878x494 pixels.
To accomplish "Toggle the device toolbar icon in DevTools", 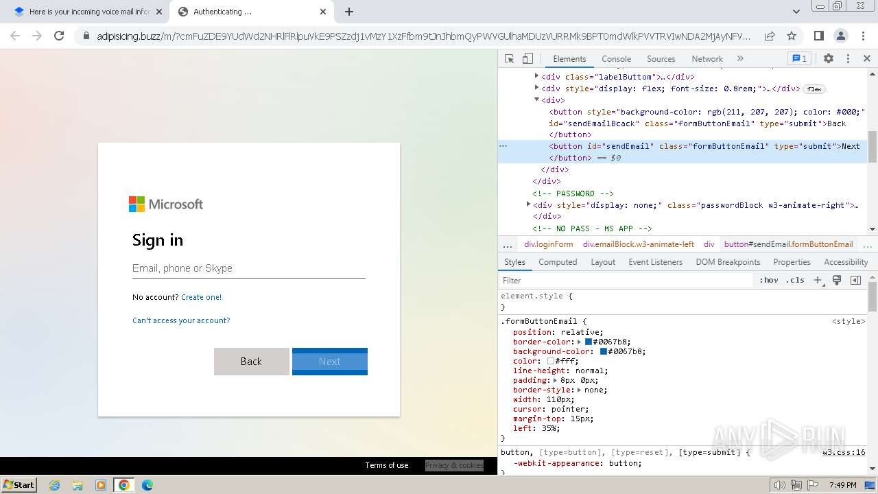I will pyautogui.click(x=527, y=58).
